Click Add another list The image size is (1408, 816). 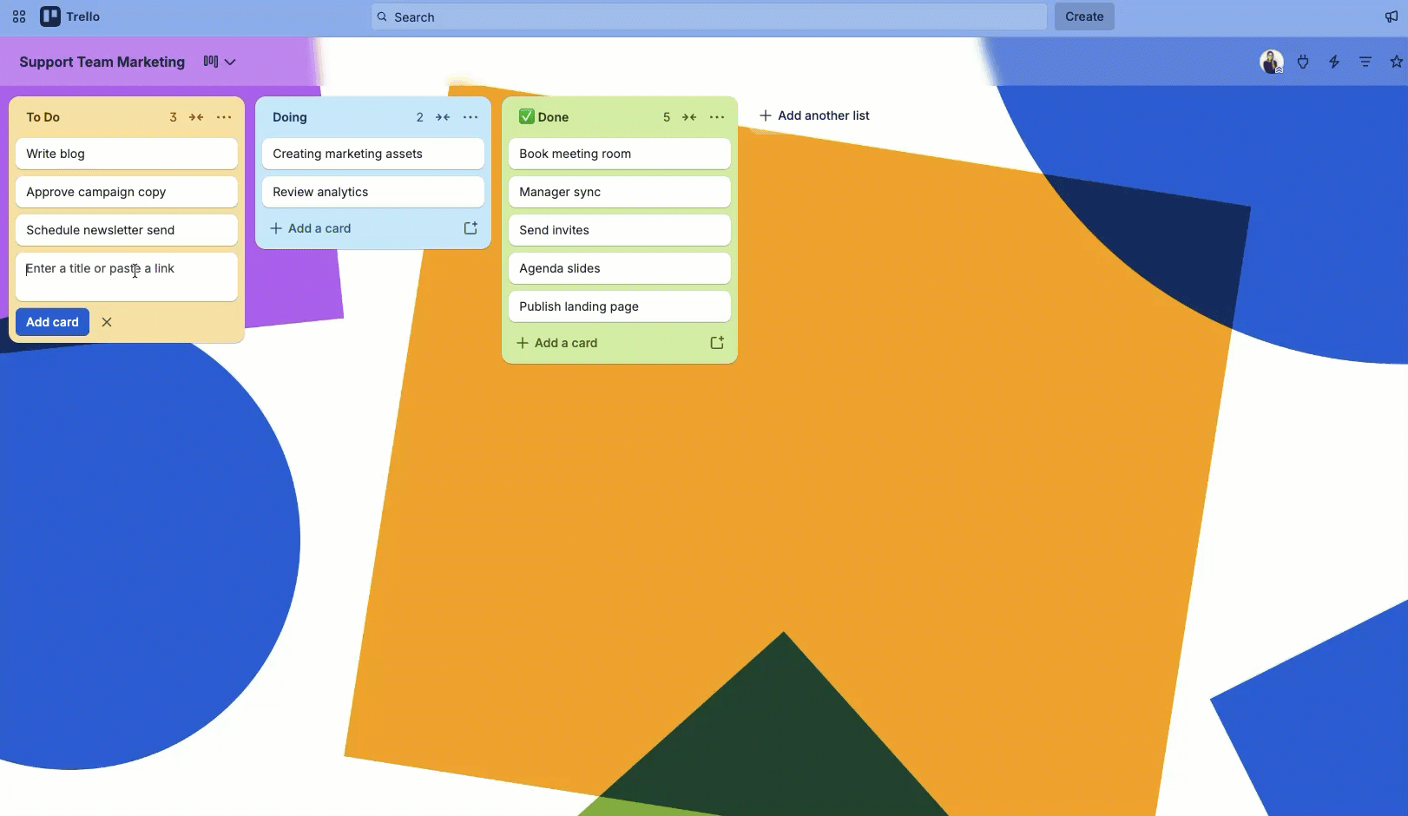point(814,115)
